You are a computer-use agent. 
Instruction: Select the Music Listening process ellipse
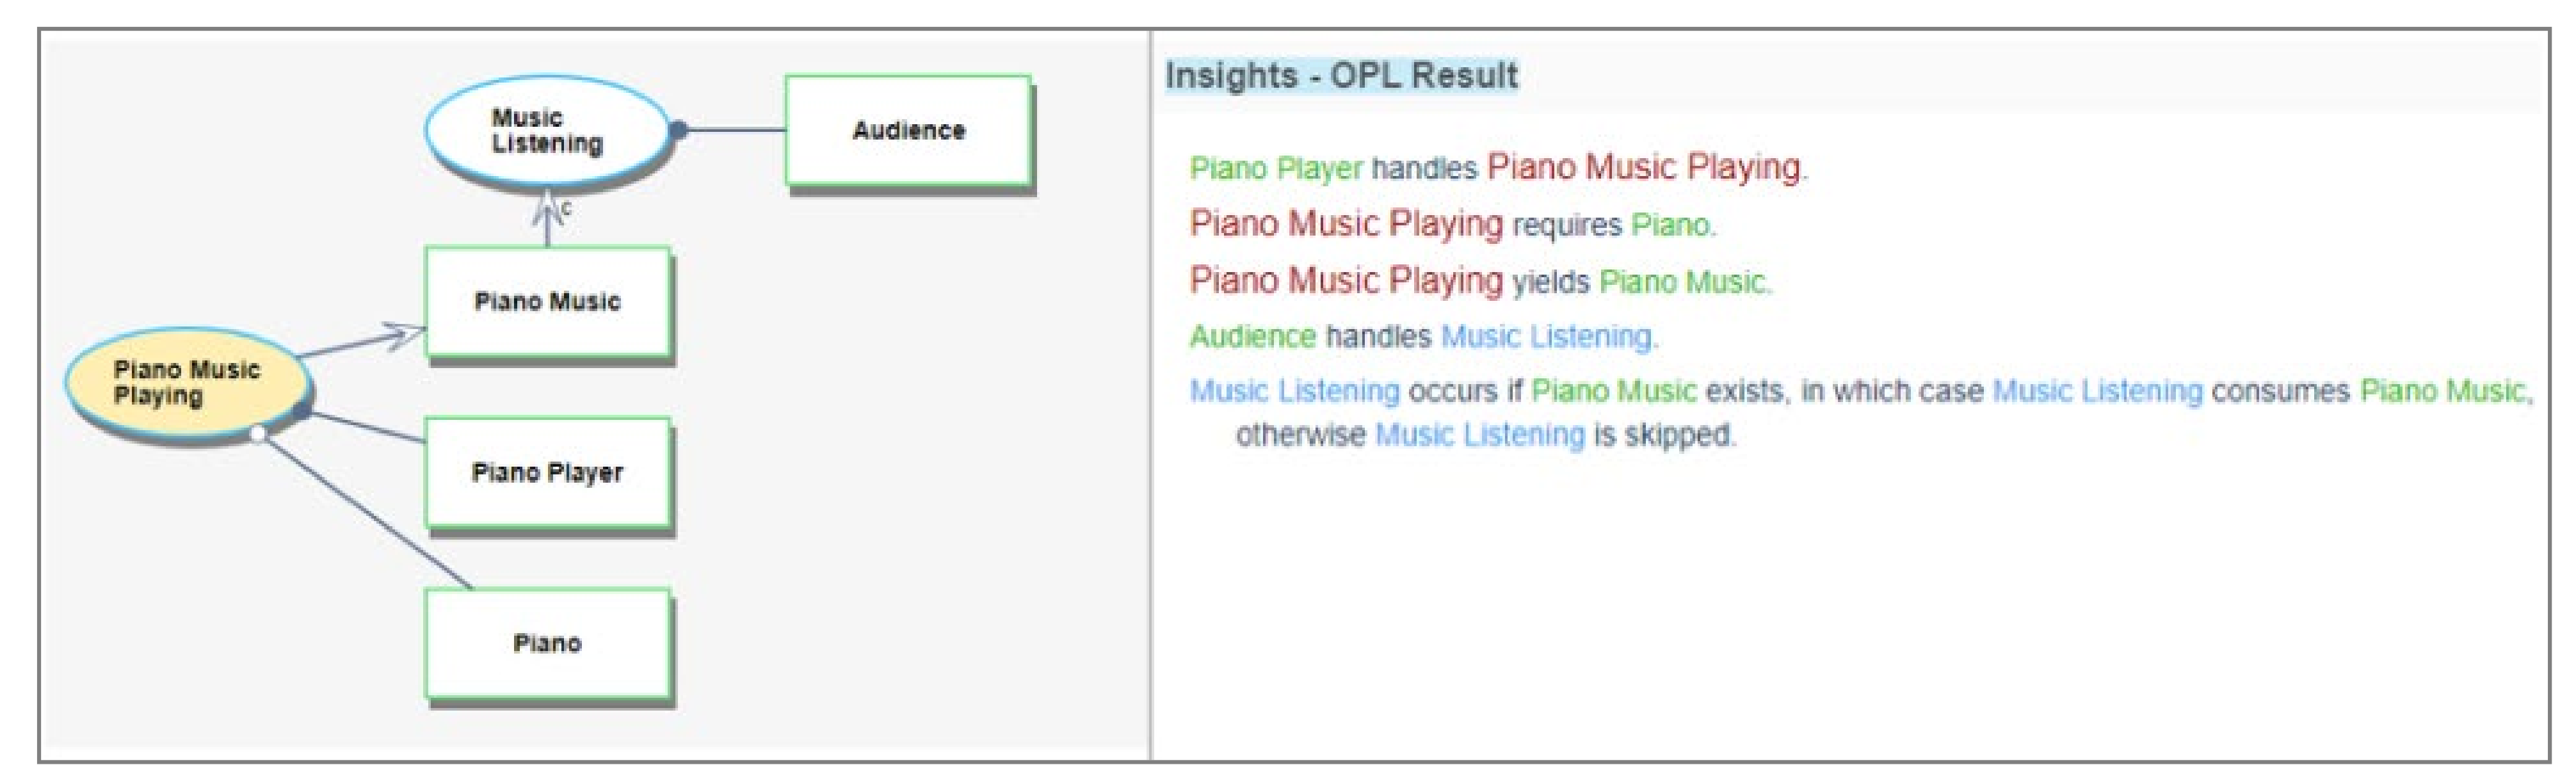546,131
